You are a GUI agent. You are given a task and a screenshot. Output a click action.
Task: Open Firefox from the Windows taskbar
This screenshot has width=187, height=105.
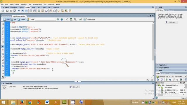(22, 102)
